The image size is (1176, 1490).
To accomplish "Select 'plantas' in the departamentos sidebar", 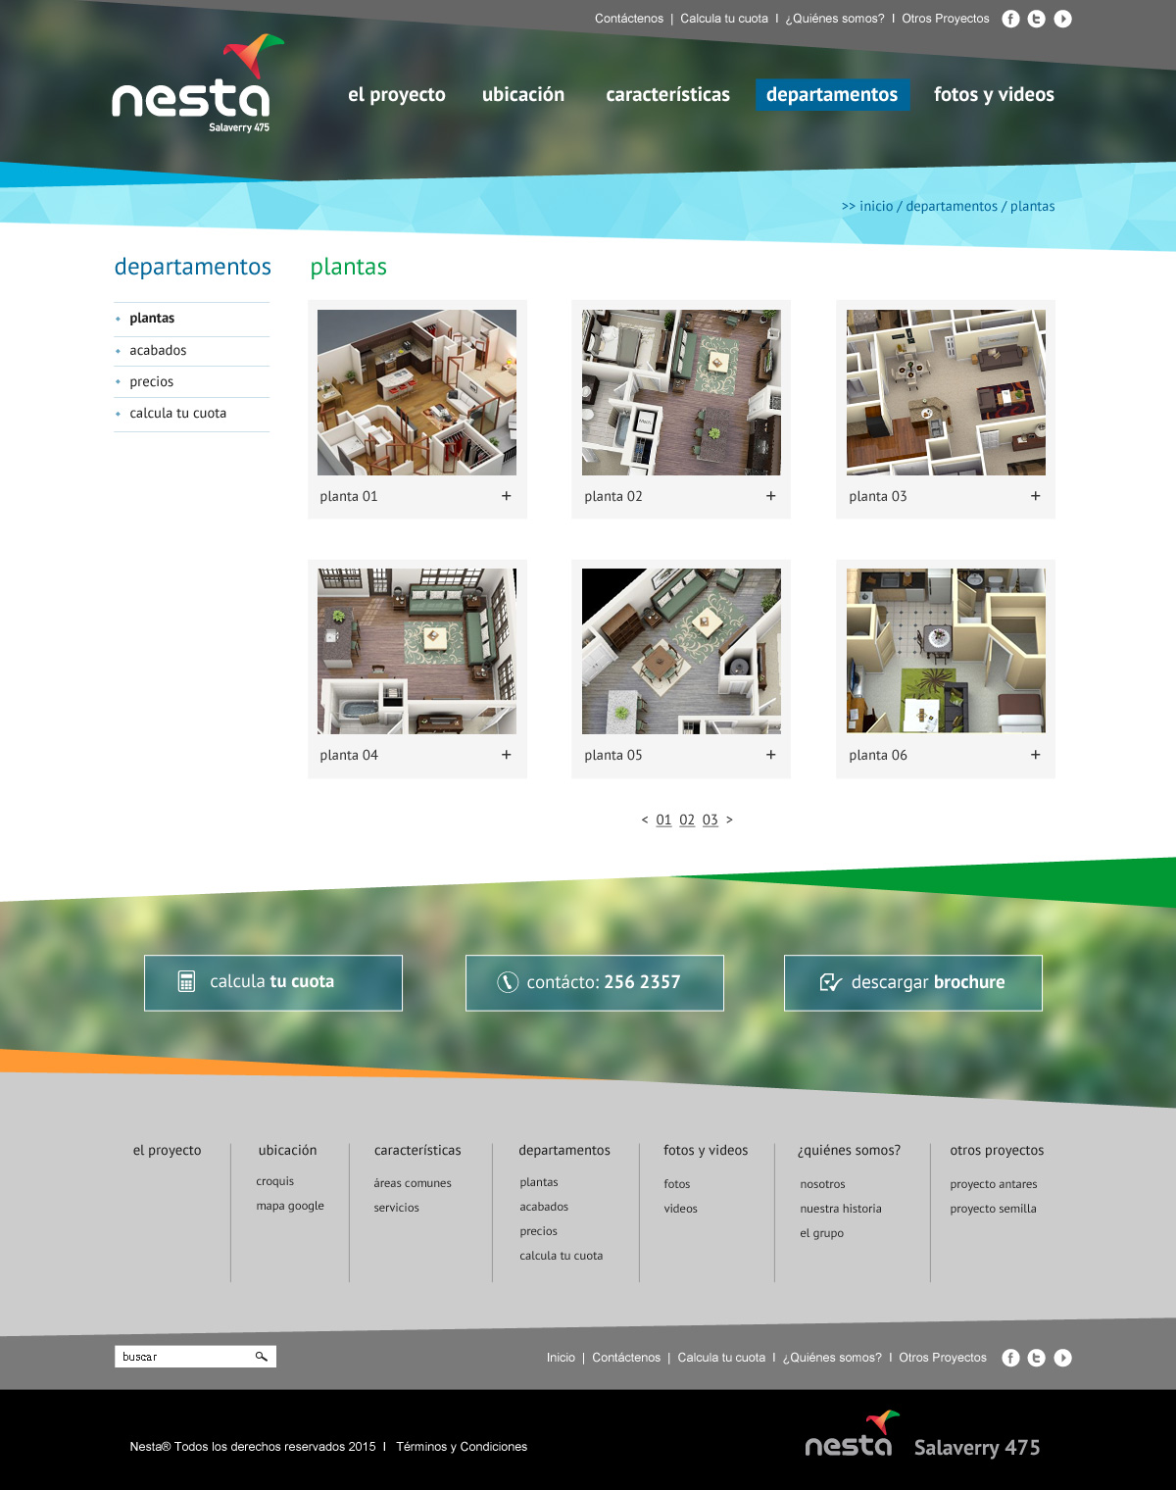I will (x=152, y=319).
